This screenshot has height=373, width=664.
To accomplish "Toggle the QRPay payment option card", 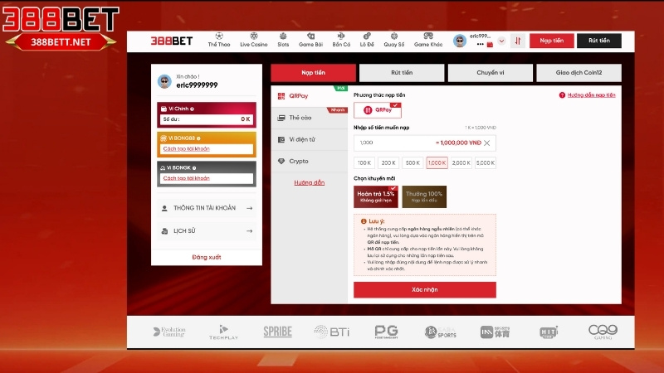I will tap(378, 110).
